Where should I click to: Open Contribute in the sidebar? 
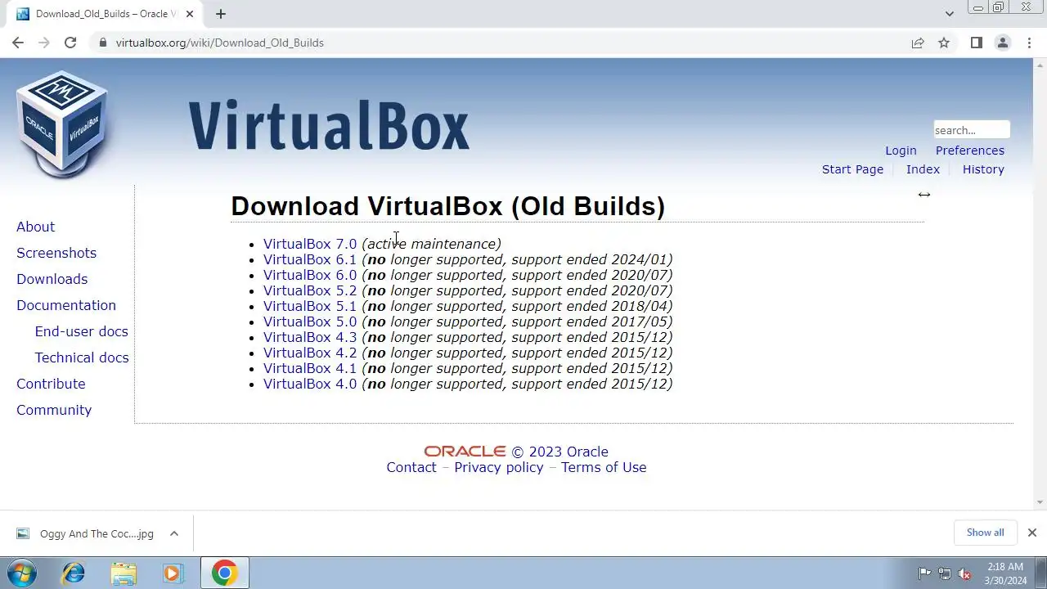[x=51, y=384]
